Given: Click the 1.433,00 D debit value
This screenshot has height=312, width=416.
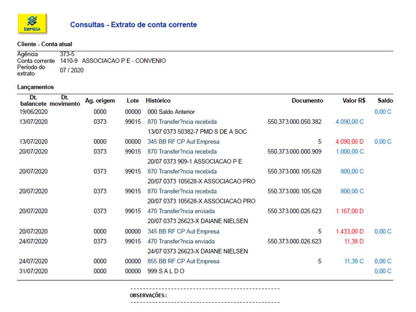Looking at the screenshot, I should click(x=349, y=231).
